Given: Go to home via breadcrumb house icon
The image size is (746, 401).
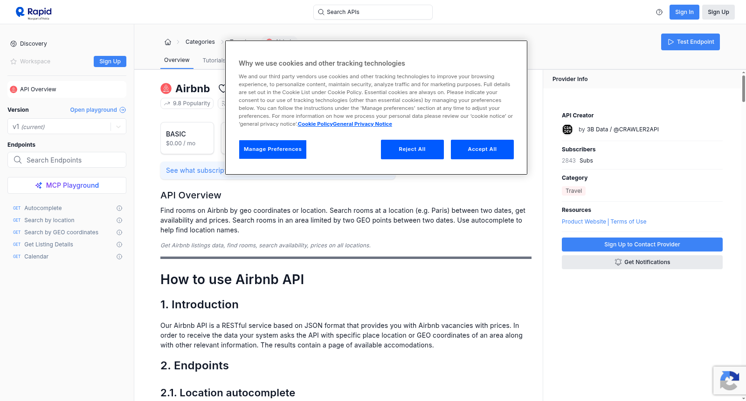Looking at the screenshot, I should (x=168, y=42).
